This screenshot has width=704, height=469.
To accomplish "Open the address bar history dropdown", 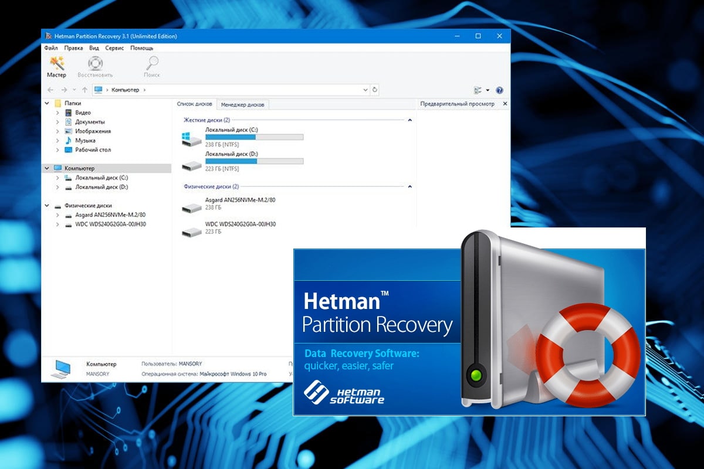I will click(x=365, y=90).
